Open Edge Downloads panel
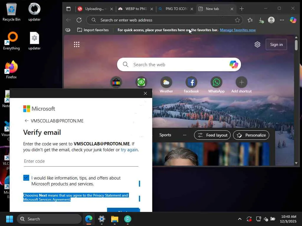This screenshot has width=302, height=226. pos(261,20)
